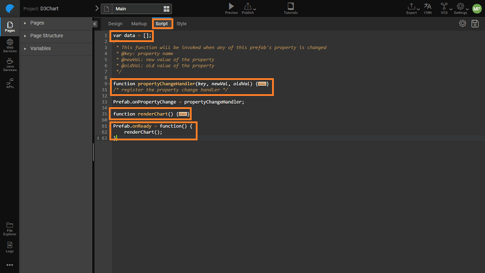Expand the Variables section
The height and width of the screenshot is (273, 485).
point(40,49)
